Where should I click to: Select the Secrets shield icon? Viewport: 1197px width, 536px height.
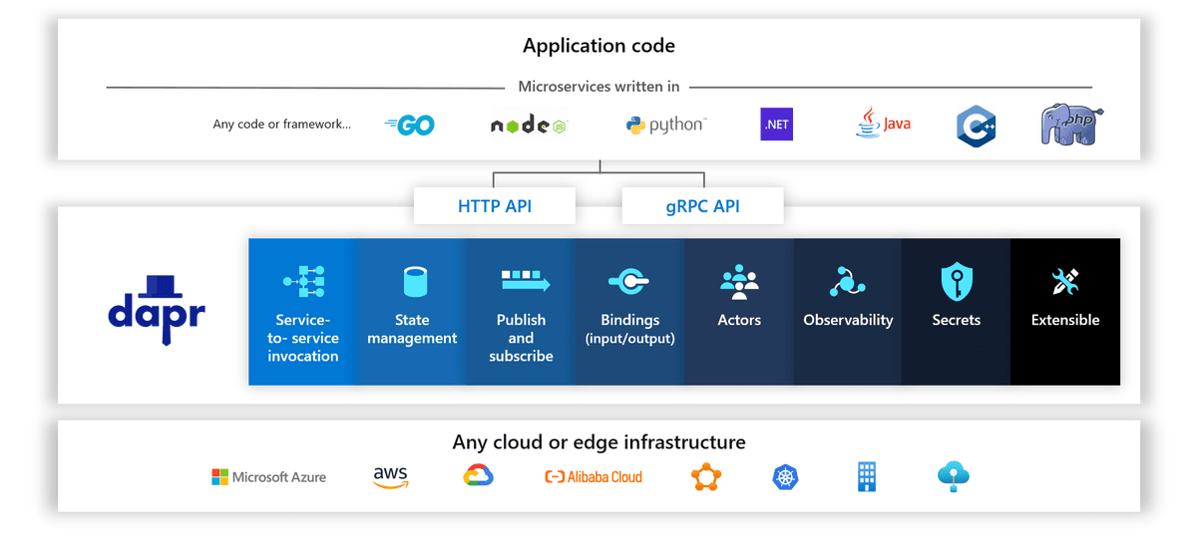957,282
